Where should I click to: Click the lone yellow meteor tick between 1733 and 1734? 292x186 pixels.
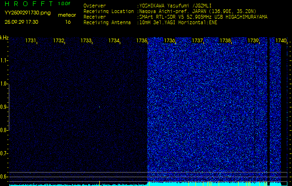tap(100, 183)
